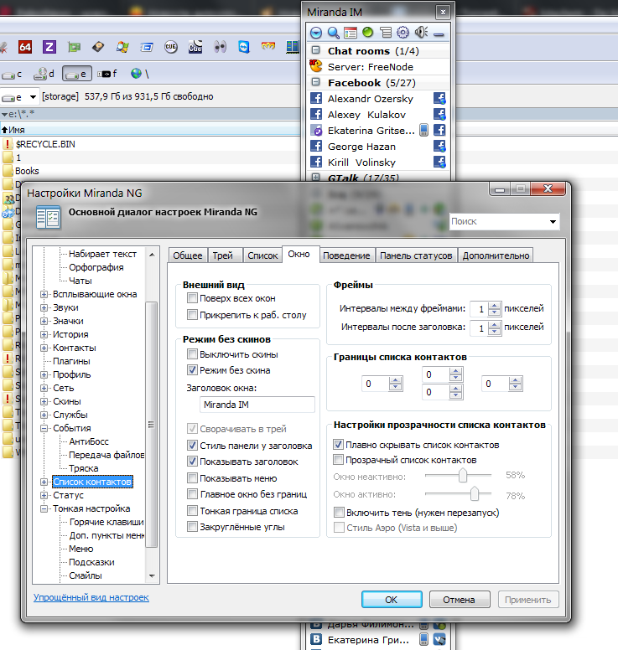
Task: Enable Прикрепить к раб. столу checkbox
Action: tap(192, 315)
